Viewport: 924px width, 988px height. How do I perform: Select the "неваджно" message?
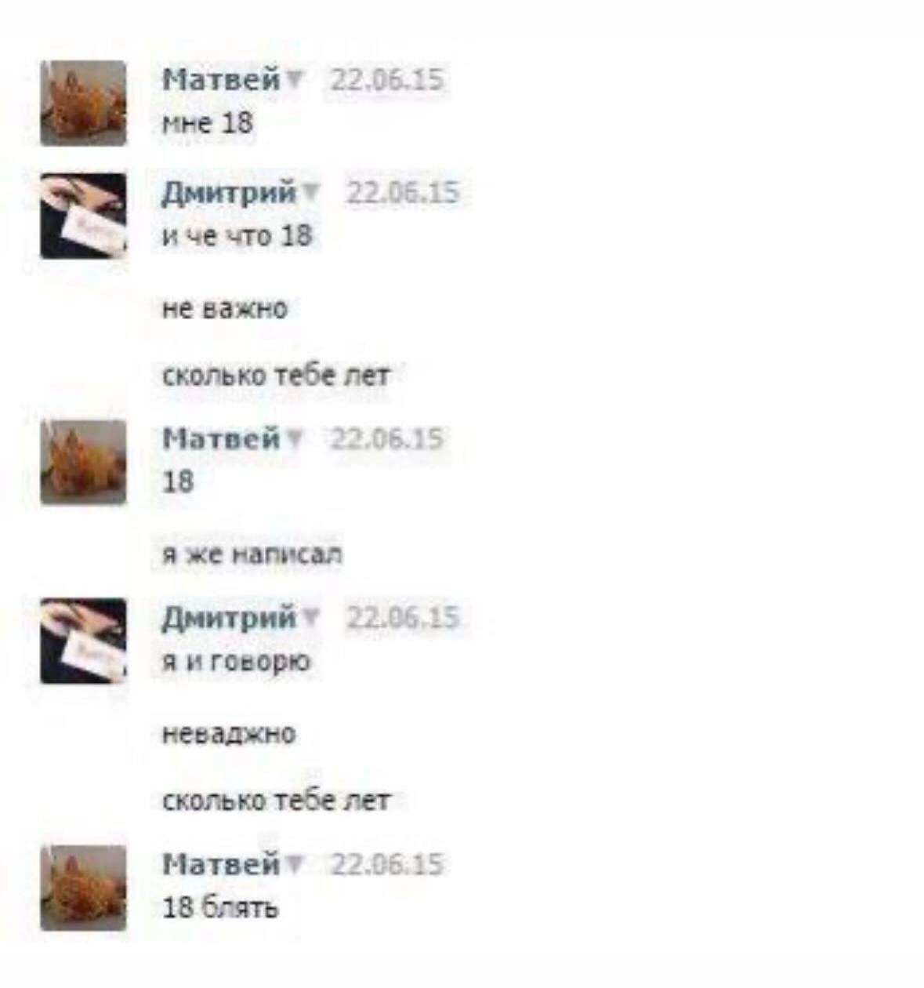229,734
